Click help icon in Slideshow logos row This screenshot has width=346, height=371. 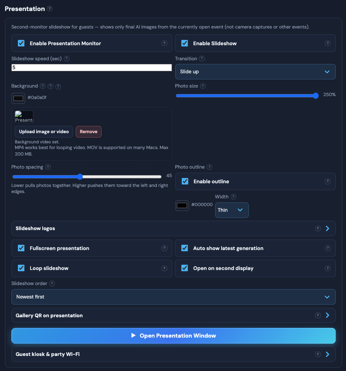(x=318, y=228)
